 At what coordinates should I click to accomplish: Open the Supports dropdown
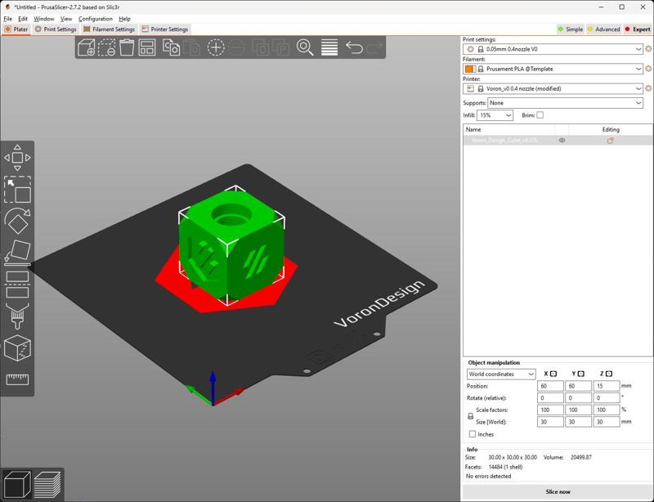[x=565, y=103]
